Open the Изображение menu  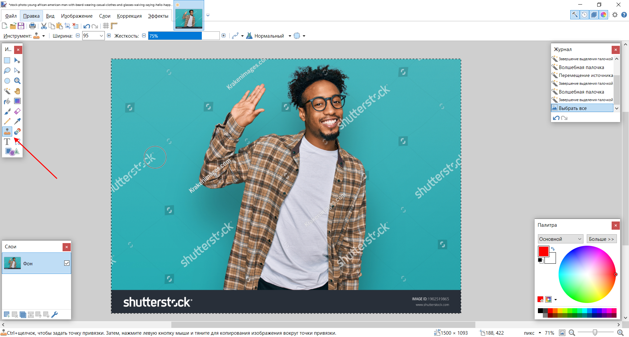pyautogui.click(x=77, y=16)
